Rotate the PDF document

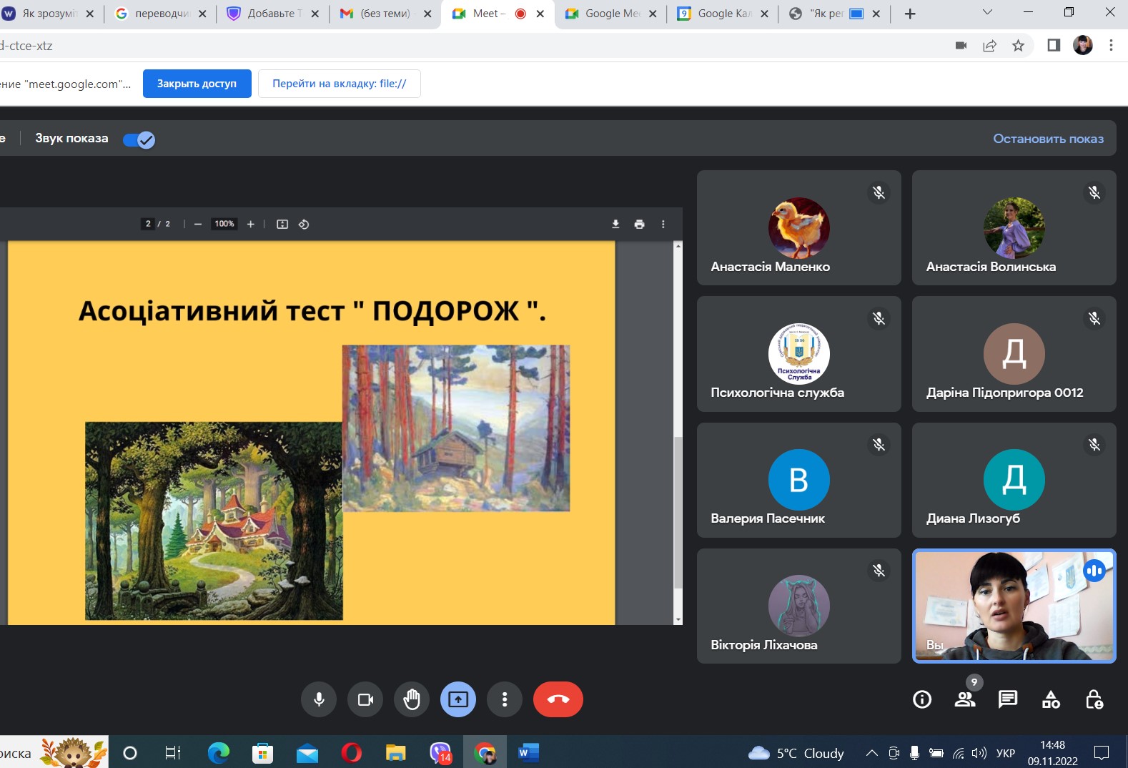[x=304, y=225]
